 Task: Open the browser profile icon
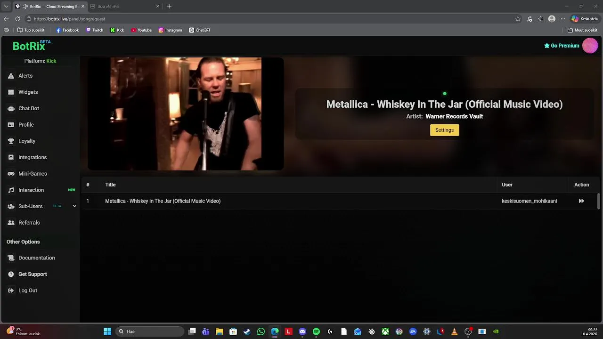(x=552, y=19)
